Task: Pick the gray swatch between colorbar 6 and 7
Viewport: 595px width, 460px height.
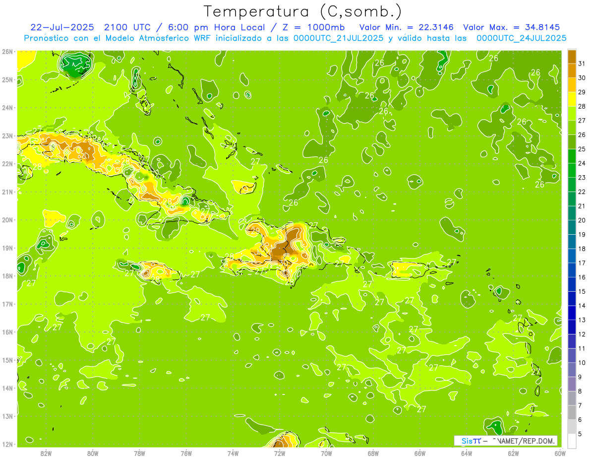Action: tap(572, 412)
